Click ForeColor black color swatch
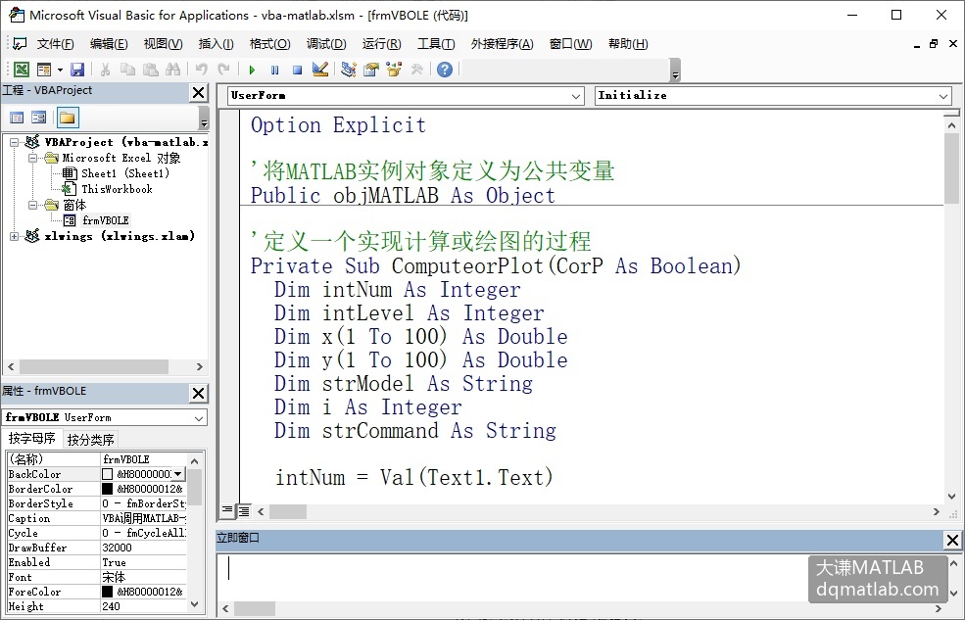965x620 pixels. (107, 592)
